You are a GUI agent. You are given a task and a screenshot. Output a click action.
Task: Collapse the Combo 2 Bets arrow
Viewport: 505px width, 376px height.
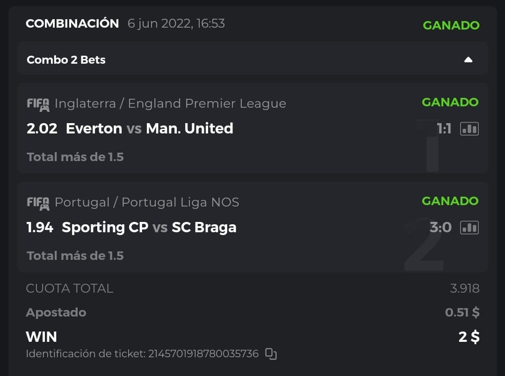(468, 60)
